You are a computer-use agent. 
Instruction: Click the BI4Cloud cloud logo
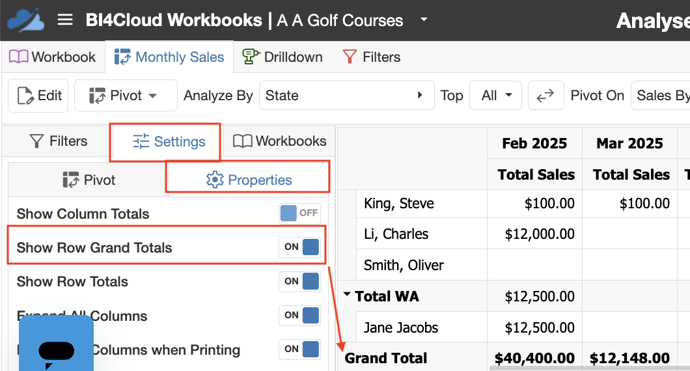click(x=25, y=20)
